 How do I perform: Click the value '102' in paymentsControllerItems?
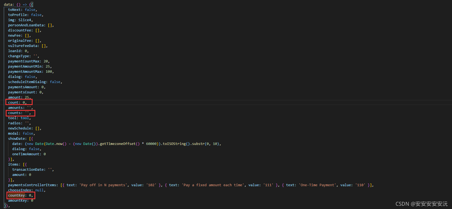pos(151,185)
